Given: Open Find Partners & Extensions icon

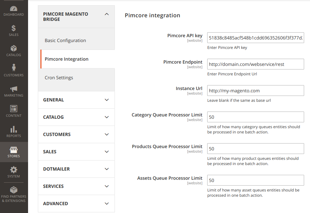Looking at the screenshot, I should coord(14,190).
